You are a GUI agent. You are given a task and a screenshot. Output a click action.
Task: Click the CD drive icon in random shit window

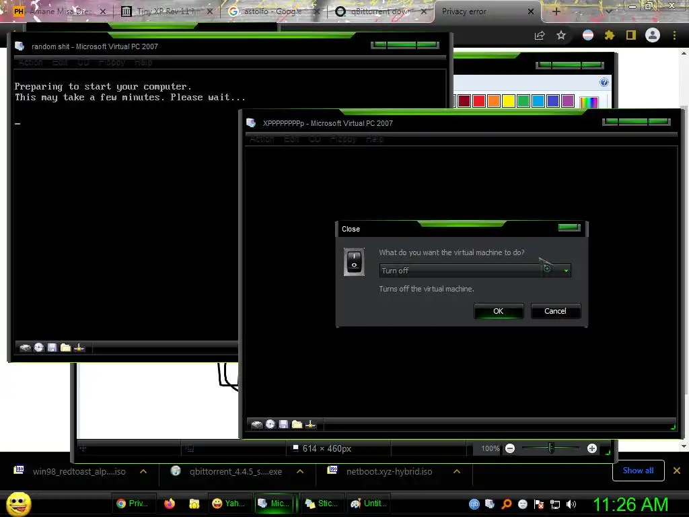(39, 347)
